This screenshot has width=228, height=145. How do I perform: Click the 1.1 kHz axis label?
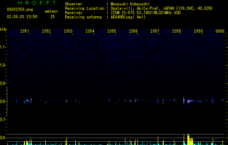pos(3,47)
